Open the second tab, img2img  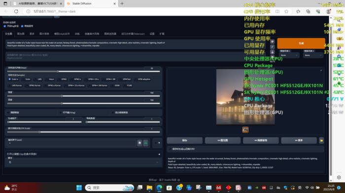[x=21, y=34]
